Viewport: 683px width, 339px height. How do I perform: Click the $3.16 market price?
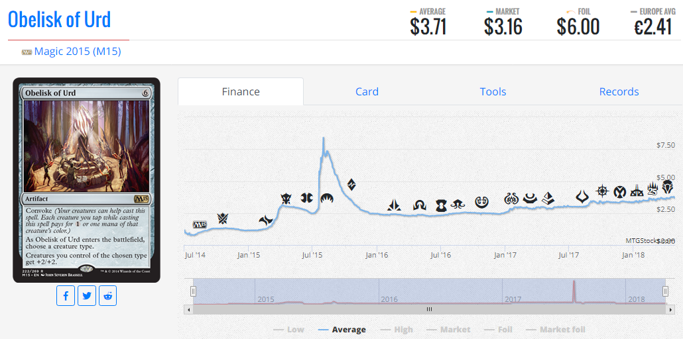pos(503,27)
